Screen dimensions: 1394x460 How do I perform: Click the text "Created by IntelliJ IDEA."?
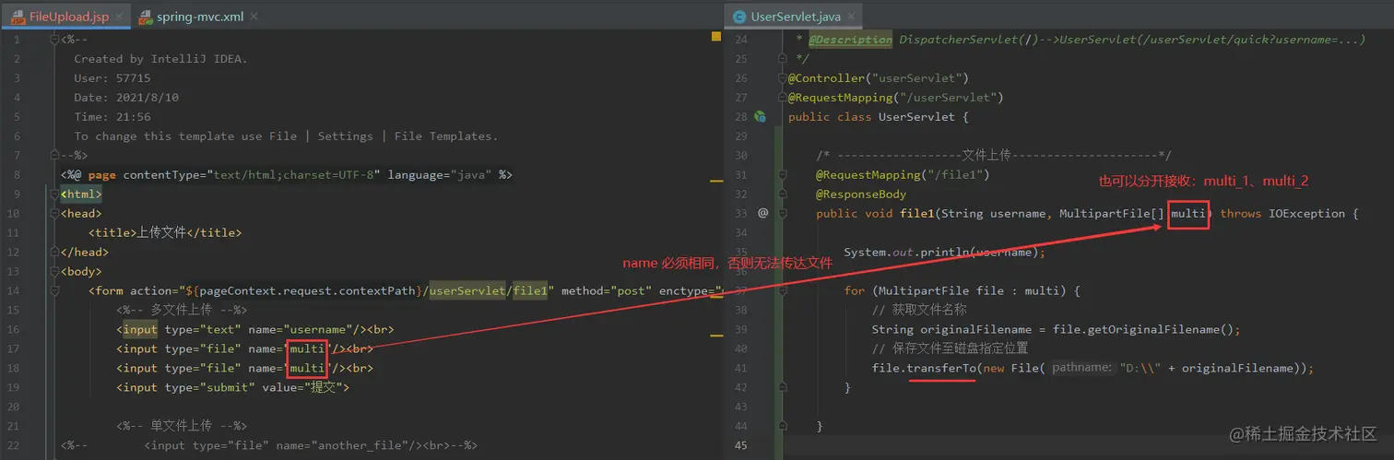pyautogui.click(x=161, y=59)
